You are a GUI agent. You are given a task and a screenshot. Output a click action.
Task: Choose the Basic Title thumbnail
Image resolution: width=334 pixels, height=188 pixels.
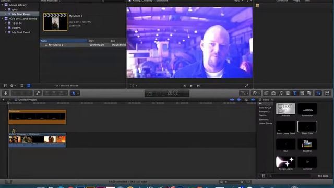307,126
